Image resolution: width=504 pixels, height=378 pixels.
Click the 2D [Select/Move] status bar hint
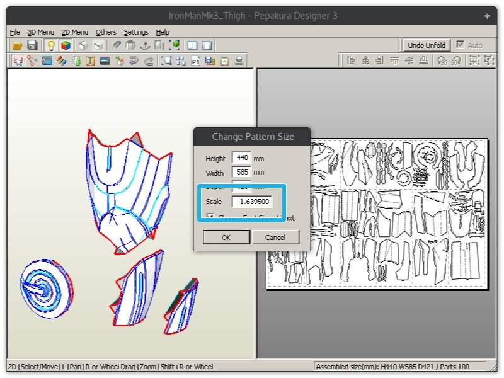[110, 367]
